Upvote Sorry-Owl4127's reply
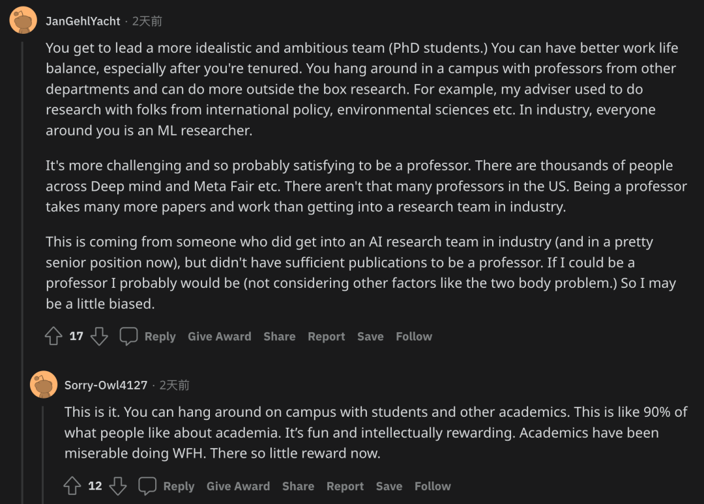Image resolution: width=704 pixels, height=504 pixels. tap(72, 486)
